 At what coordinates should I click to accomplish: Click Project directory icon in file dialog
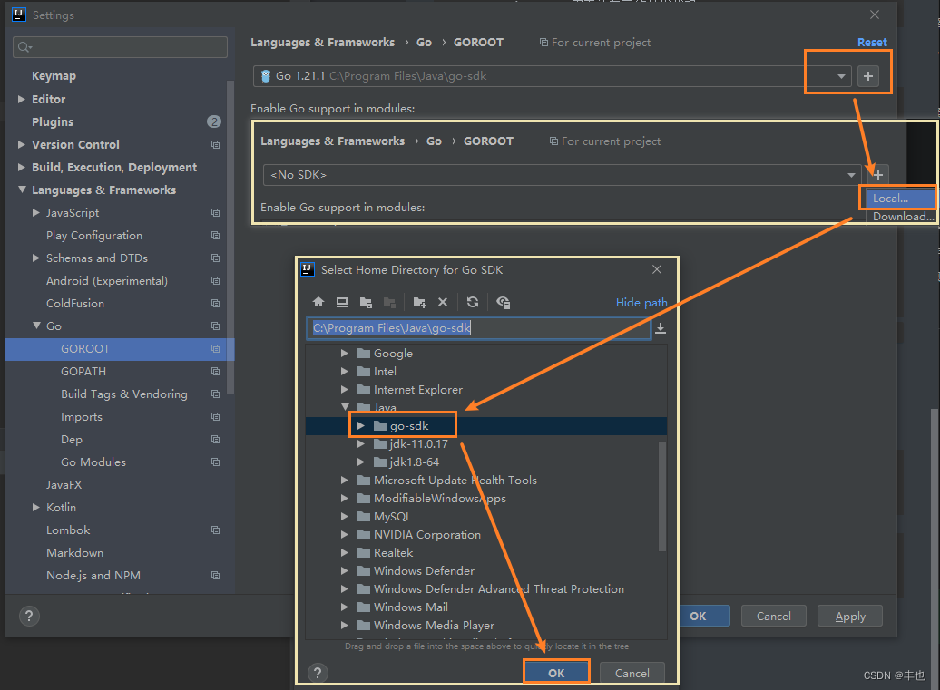366,303
